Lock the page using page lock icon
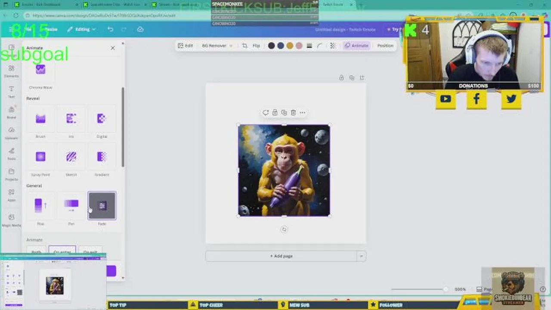Image resolution: width=551 pixels, height=310 pixels. 341,78
